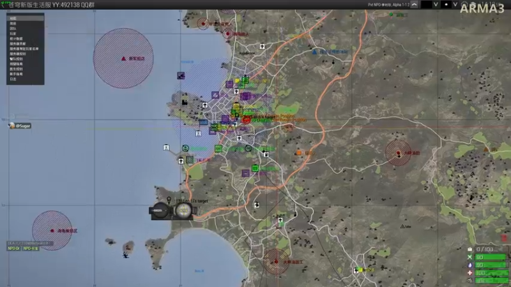The image size is (511, 287).
Task: Click the red triangle marker in the large northwest circle
Action: point(123,59)
